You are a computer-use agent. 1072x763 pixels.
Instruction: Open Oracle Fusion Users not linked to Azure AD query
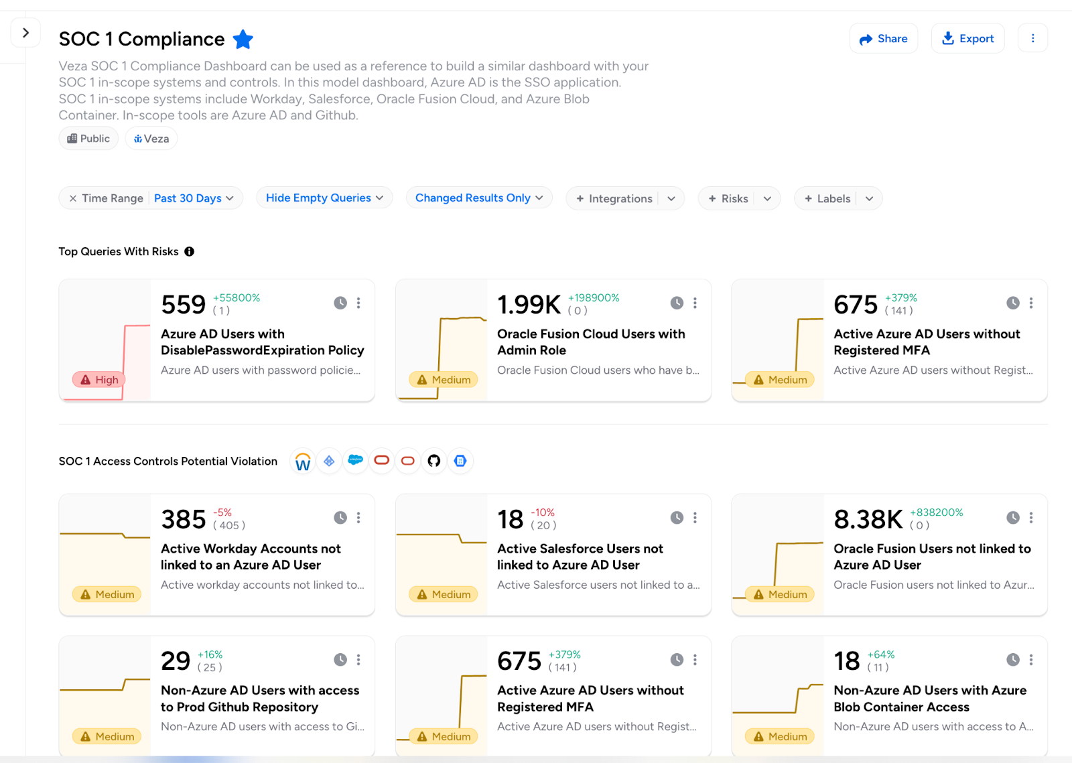tap(932, 557)
